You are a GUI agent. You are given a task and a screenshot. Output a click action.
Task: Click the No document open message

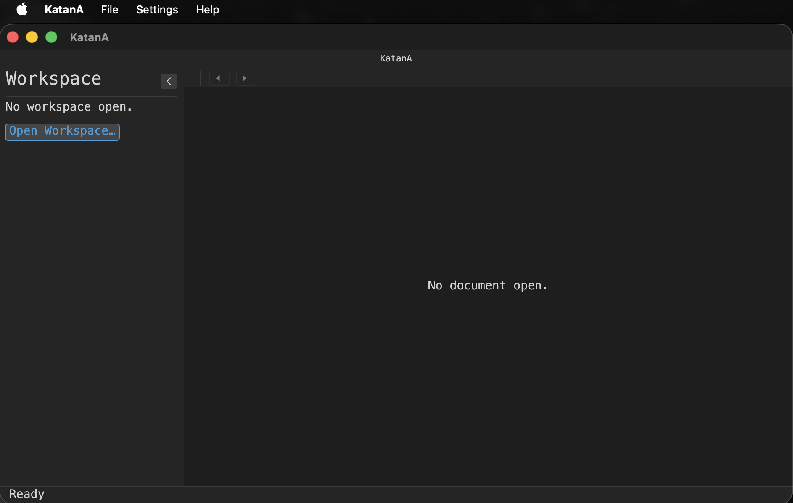[x=487, y=285]
